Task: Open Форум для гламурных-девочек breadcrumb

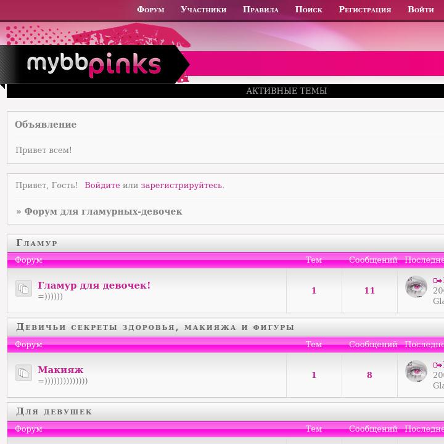Action: point(103,212)
